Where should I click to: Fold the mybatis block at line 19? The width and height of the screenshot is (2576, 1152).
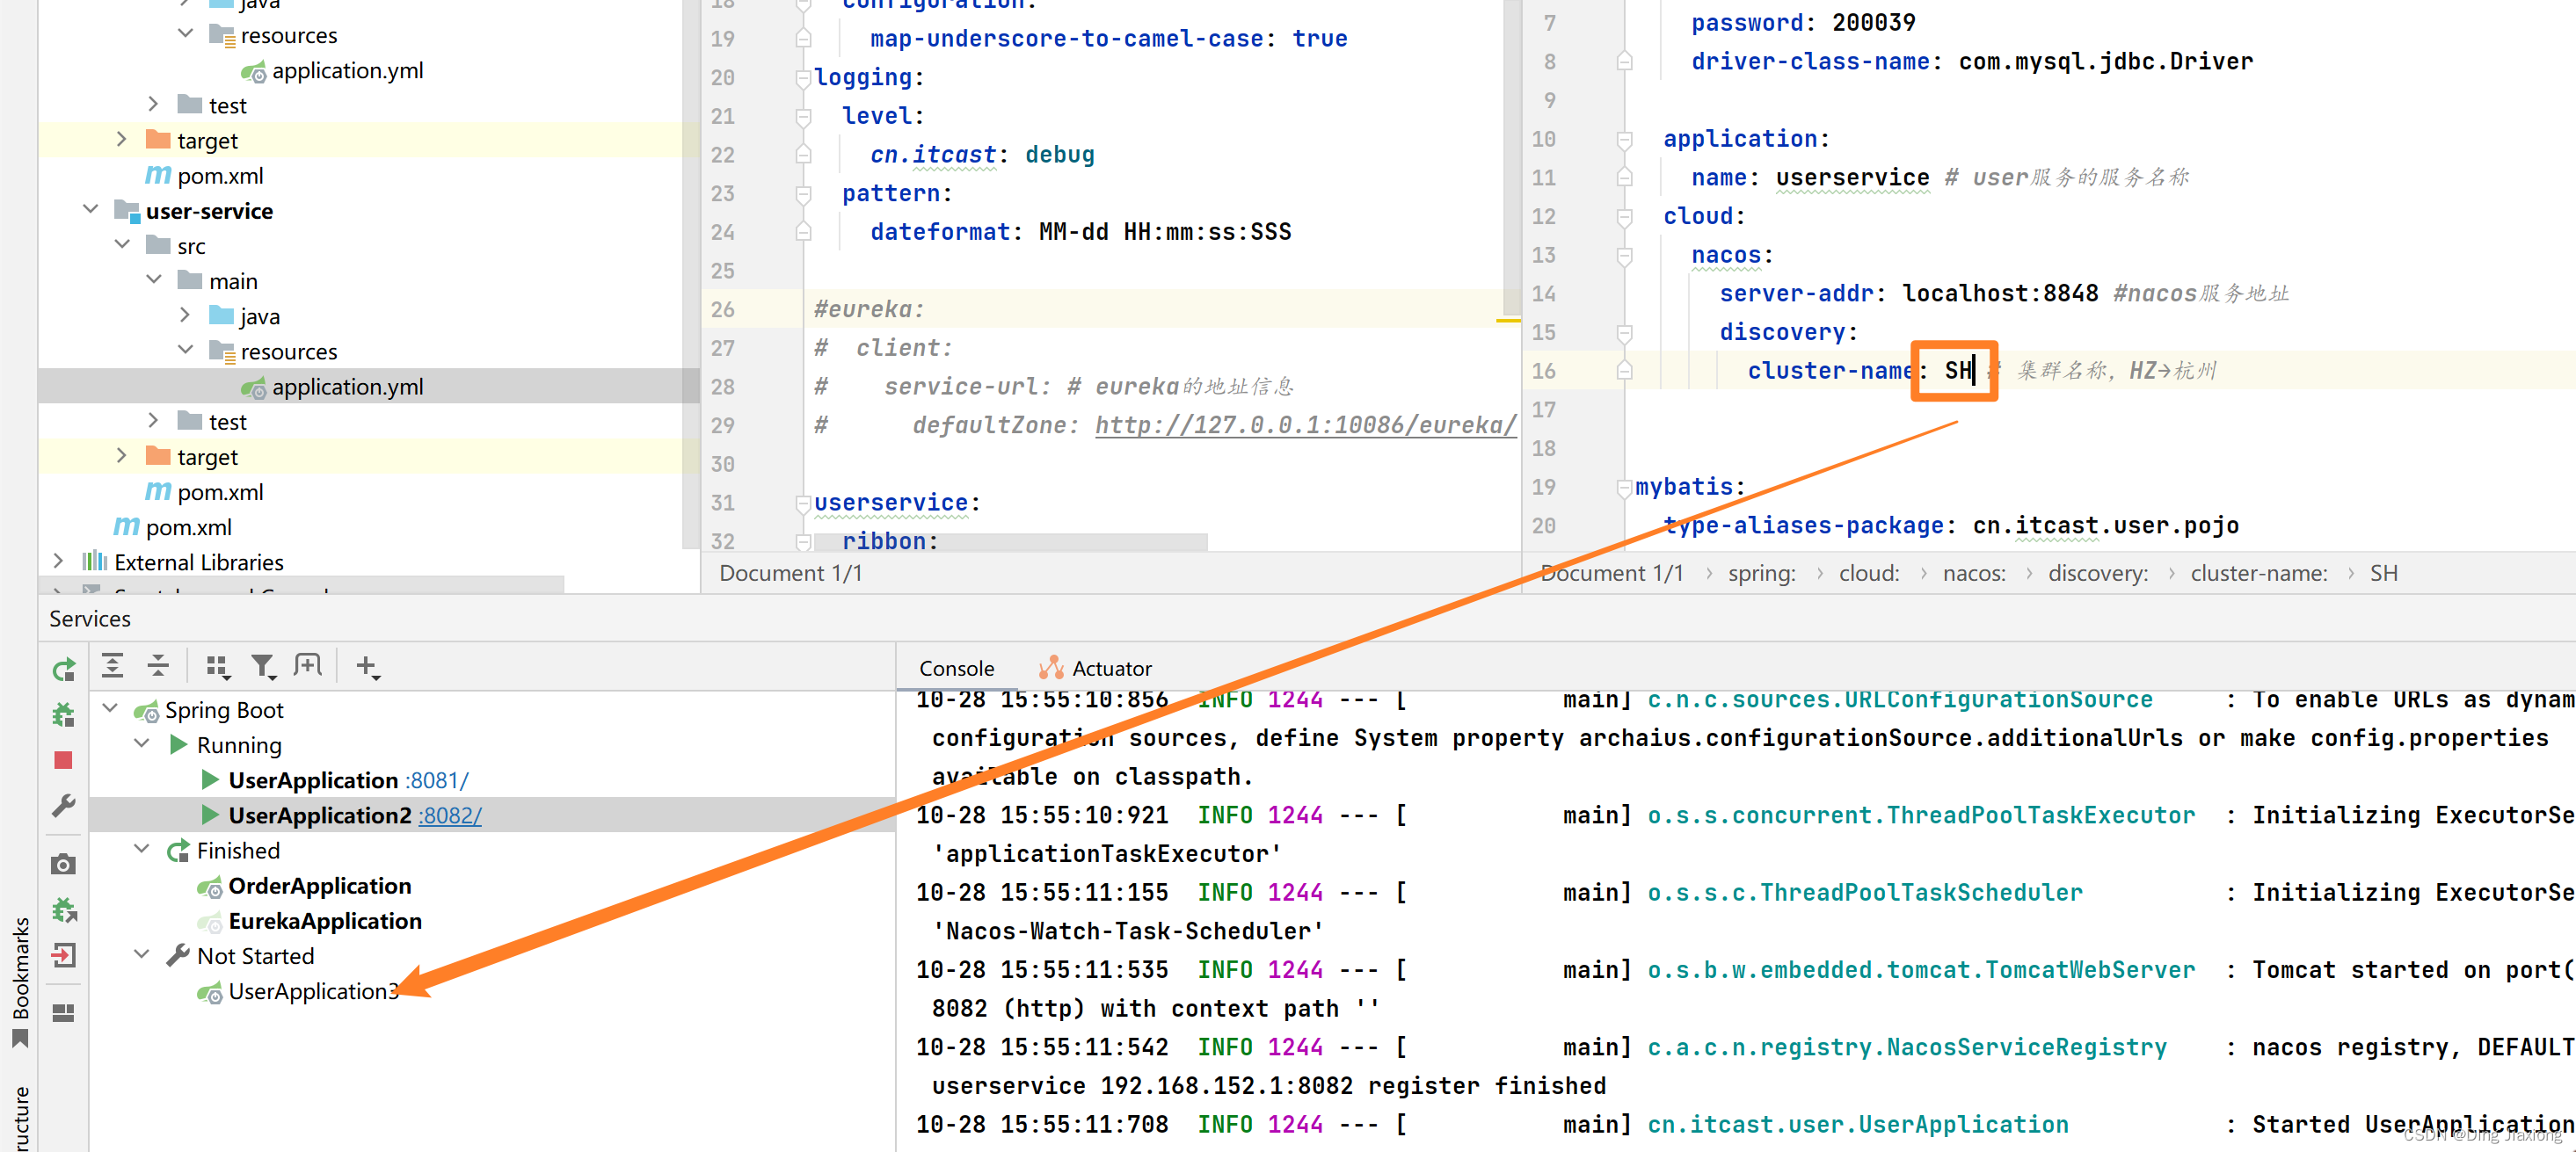pos(1624,488)
